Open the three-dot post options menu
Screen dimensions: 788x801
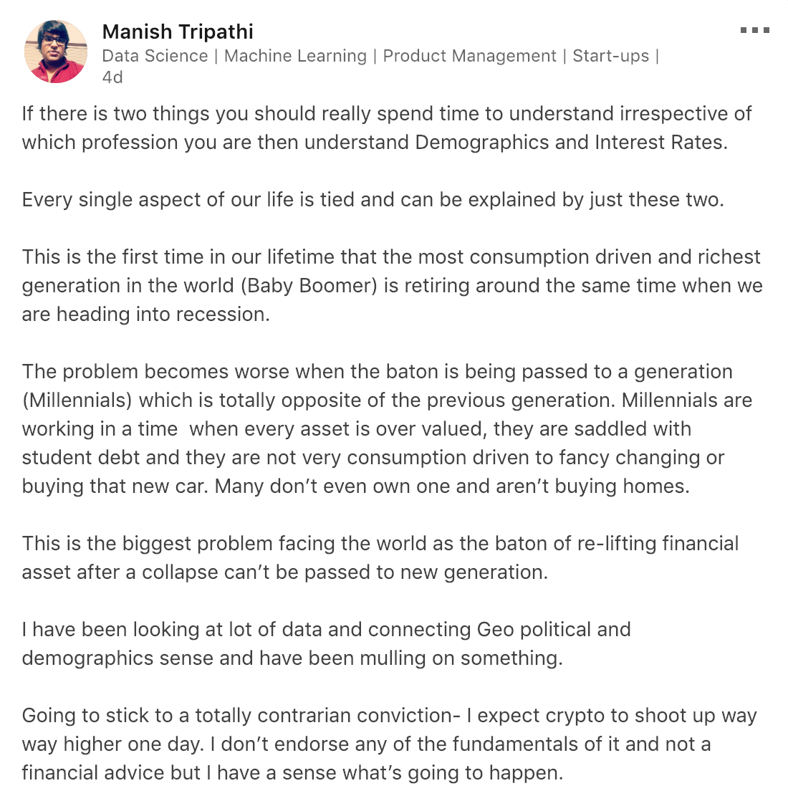point(755,31)
